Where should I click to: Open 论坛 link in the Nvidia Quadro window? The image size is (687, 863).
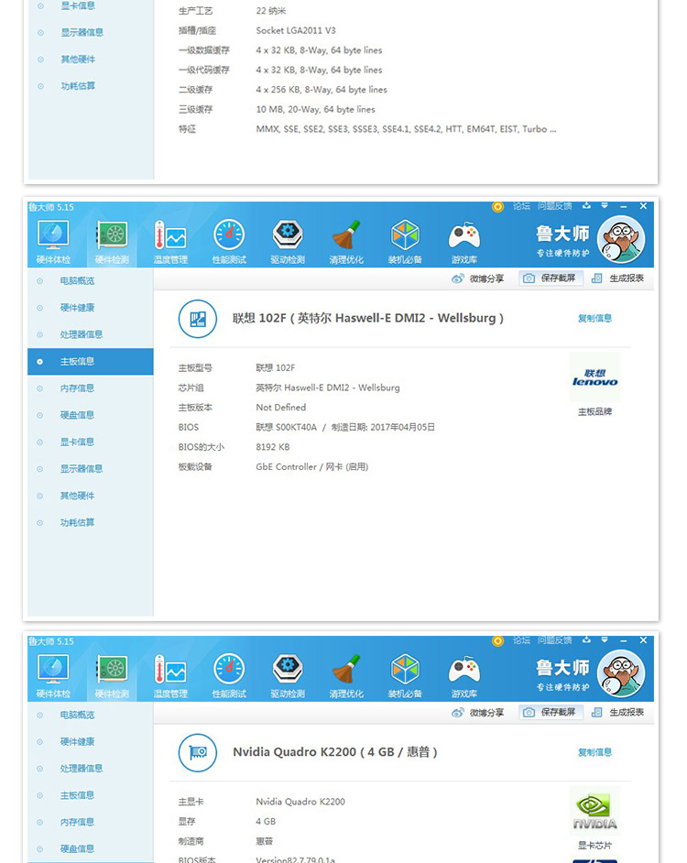[521, 640]
